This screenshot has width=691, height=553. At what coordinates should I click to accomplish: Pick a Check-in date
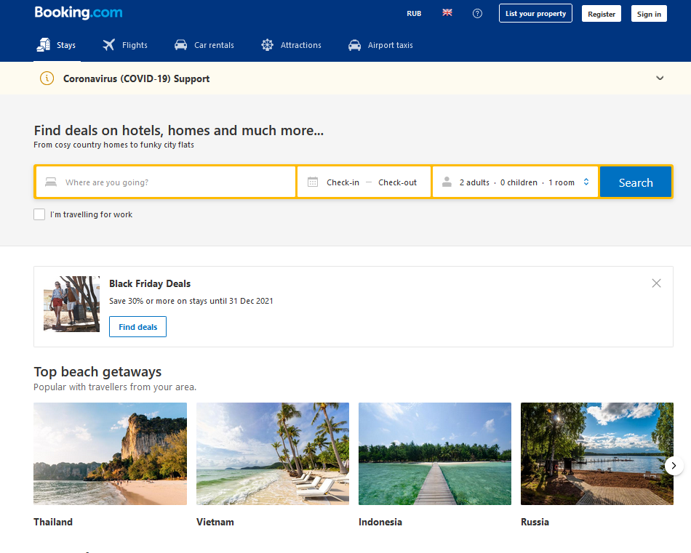click(x=343, y=182)
